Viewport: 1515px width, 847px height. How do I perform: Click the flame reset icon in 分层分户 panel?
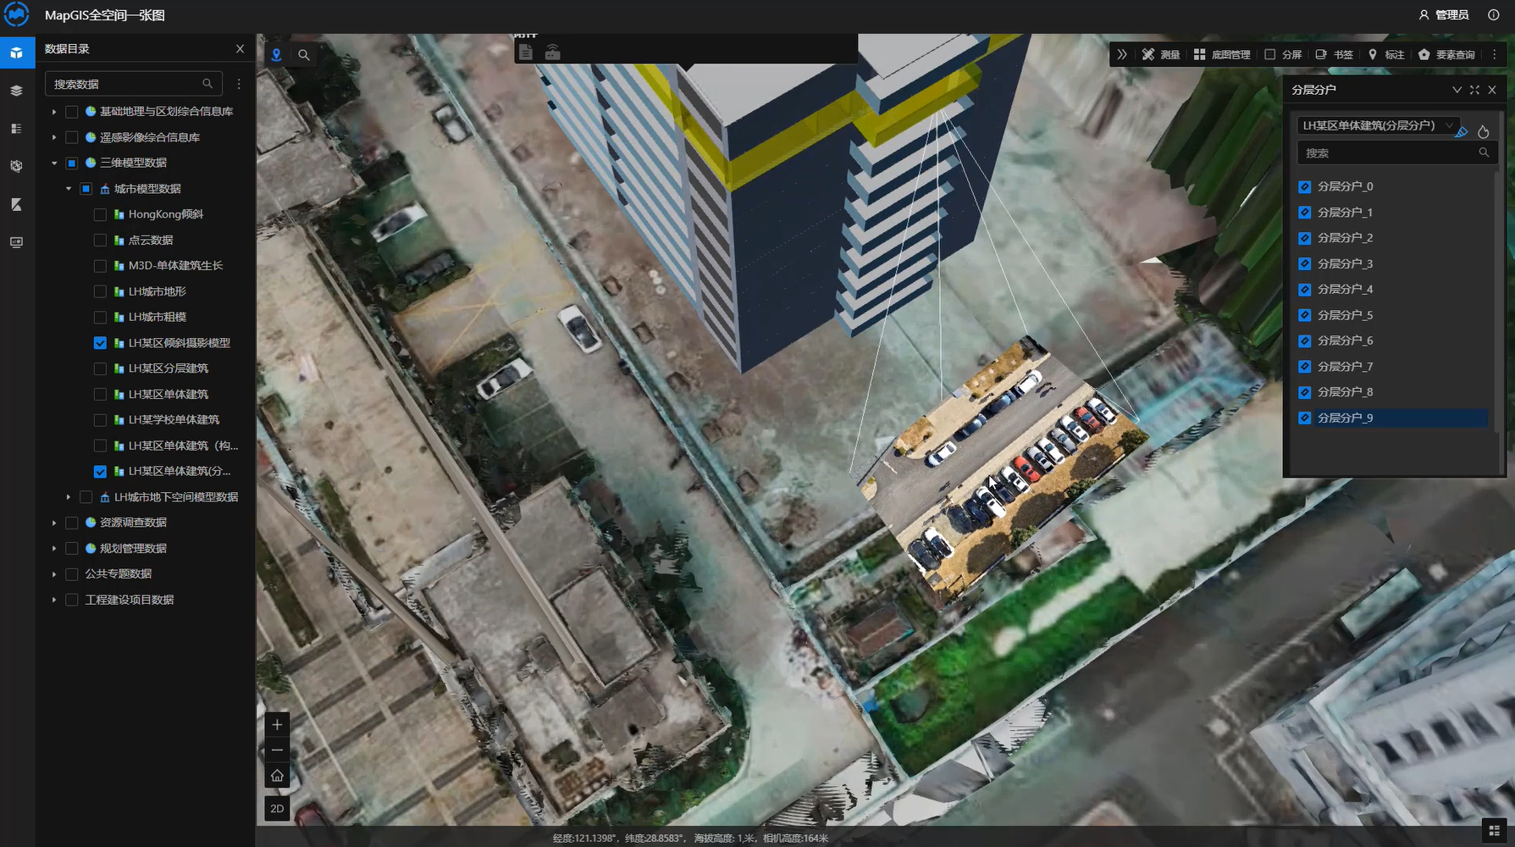point(1483,131)
